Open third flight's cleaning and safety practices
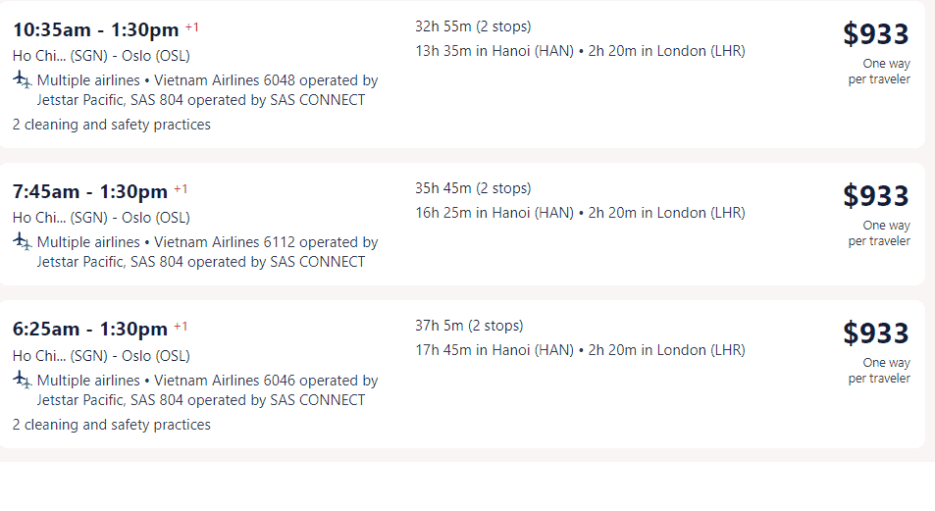935x511 pixels. tap(112, 425)
